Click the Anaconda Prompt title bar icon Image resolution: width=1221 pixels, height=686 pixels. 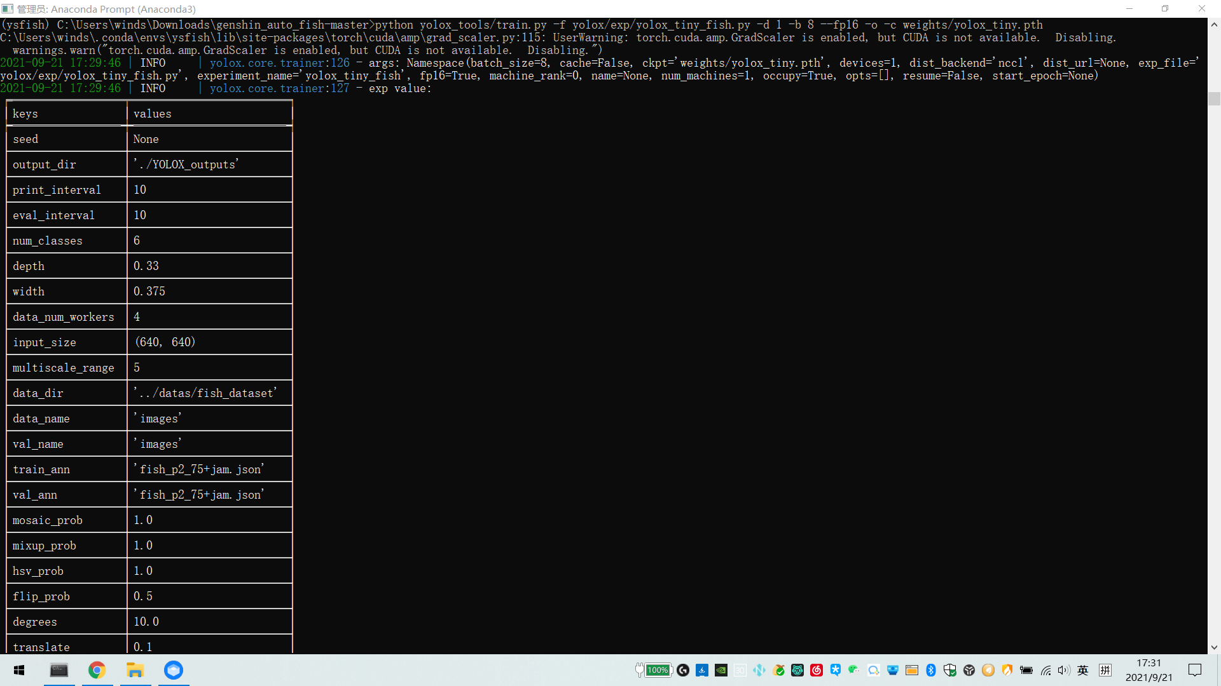pos(8,9)
